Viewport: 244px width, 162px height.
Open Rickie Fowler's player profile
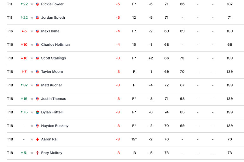click(x=52, y=4)
